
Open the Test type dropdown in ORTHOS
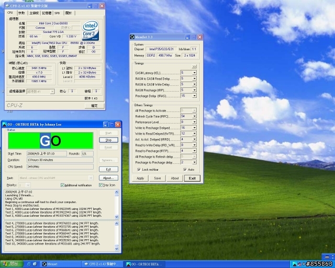[x=91, y=178]
